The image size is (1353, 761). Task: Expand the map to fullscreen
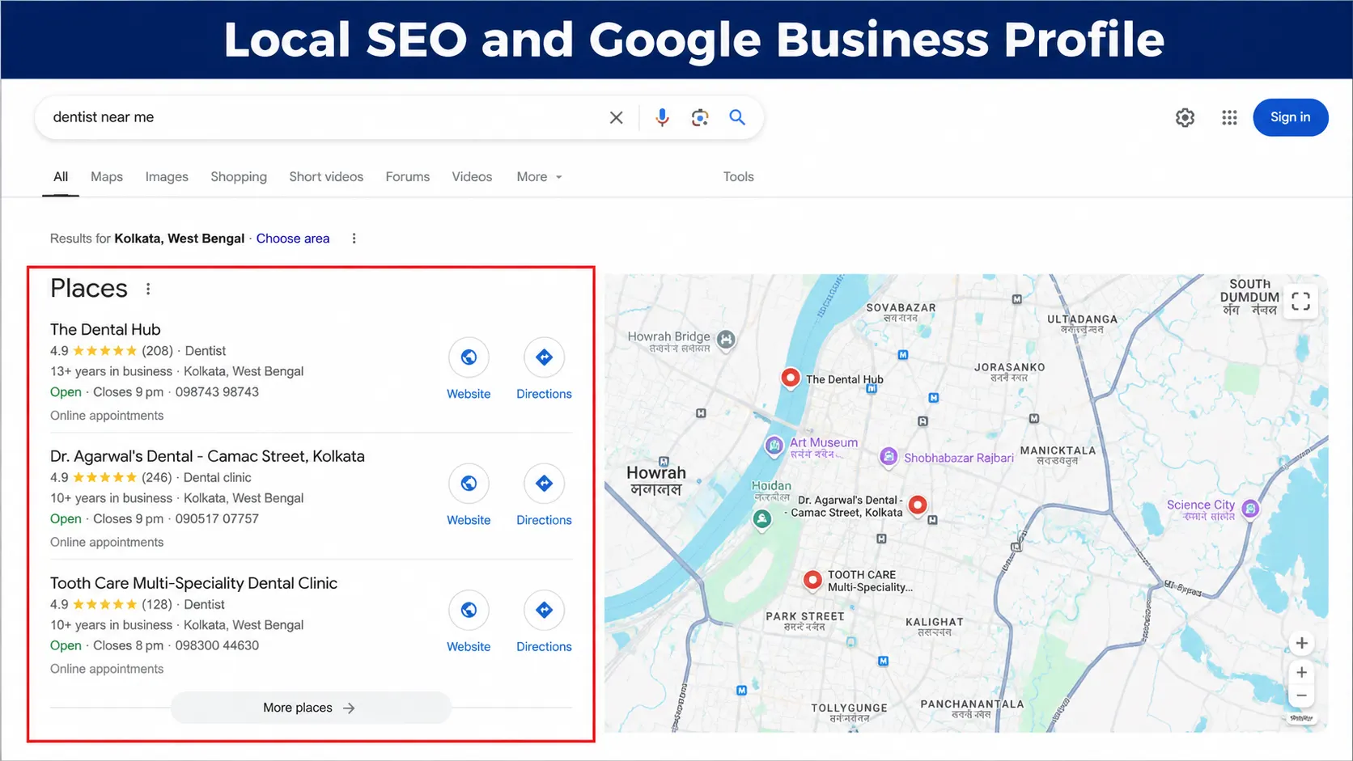[x=1300, y=302]
